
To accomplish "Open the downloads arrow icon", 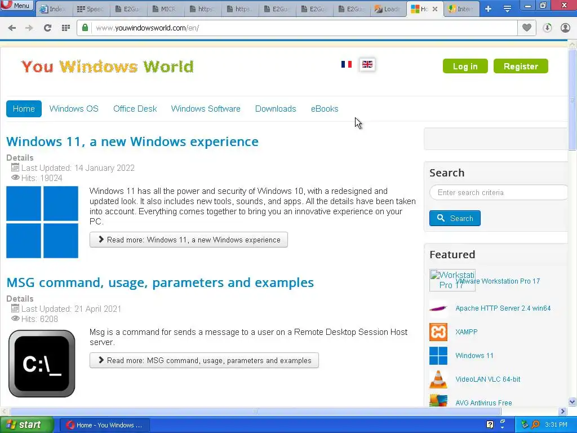I will [547, 28].
